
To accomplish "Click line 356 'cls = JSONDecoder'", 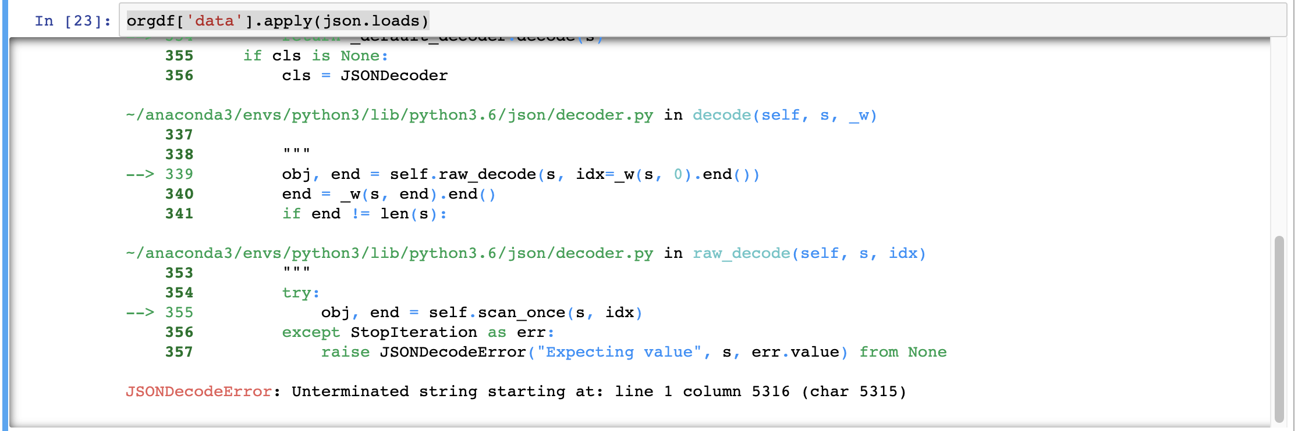I will coord(365,76).
